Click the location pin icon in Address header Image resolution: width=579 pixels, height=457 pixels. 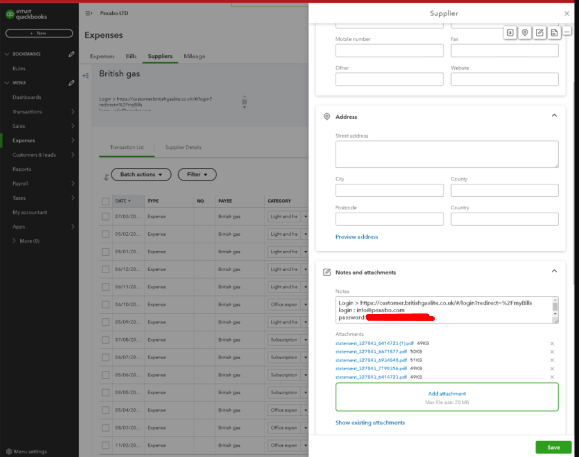327,117
